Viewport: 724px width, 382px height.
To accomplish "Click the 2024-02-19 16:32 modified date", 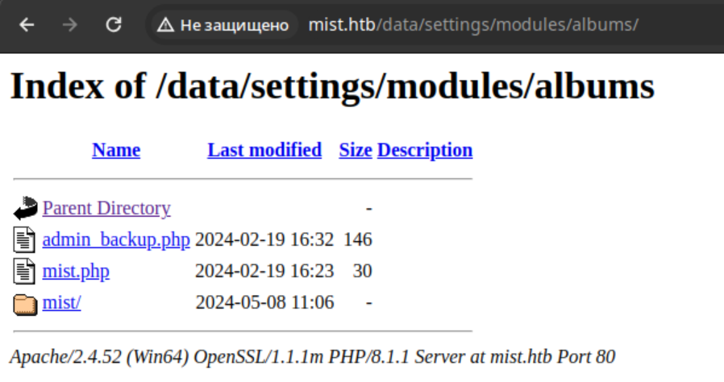I will [x=264, y=239].
